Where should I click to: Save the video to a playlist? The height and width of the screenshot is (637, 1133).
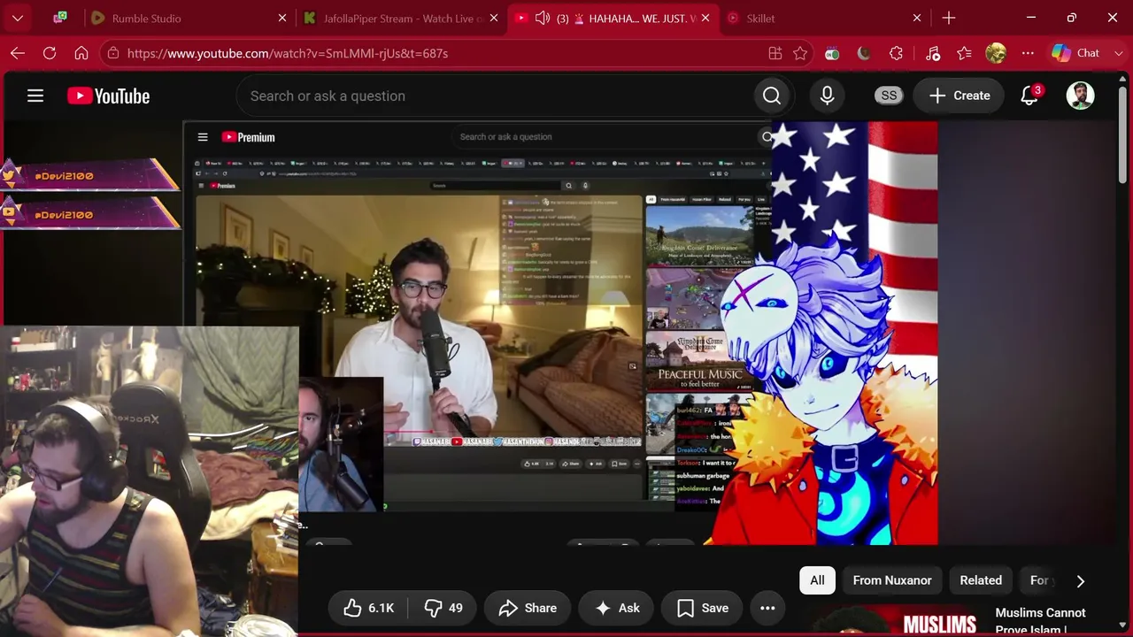[703, 608]
